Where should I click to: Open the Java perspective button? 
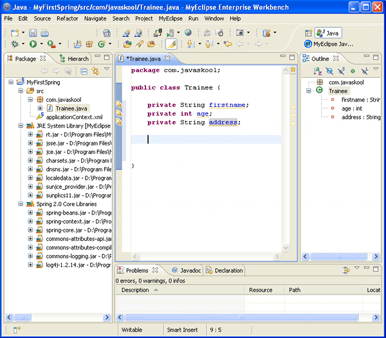coord(328,33)
